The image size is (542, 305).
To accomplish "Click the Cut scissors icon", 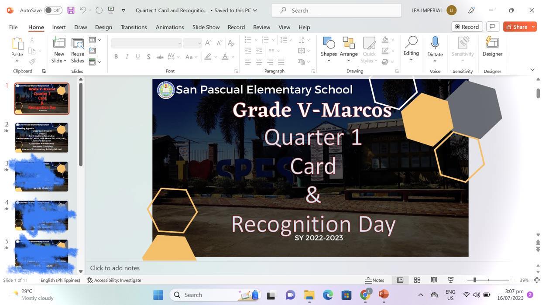I will click(x=32, y=40).
